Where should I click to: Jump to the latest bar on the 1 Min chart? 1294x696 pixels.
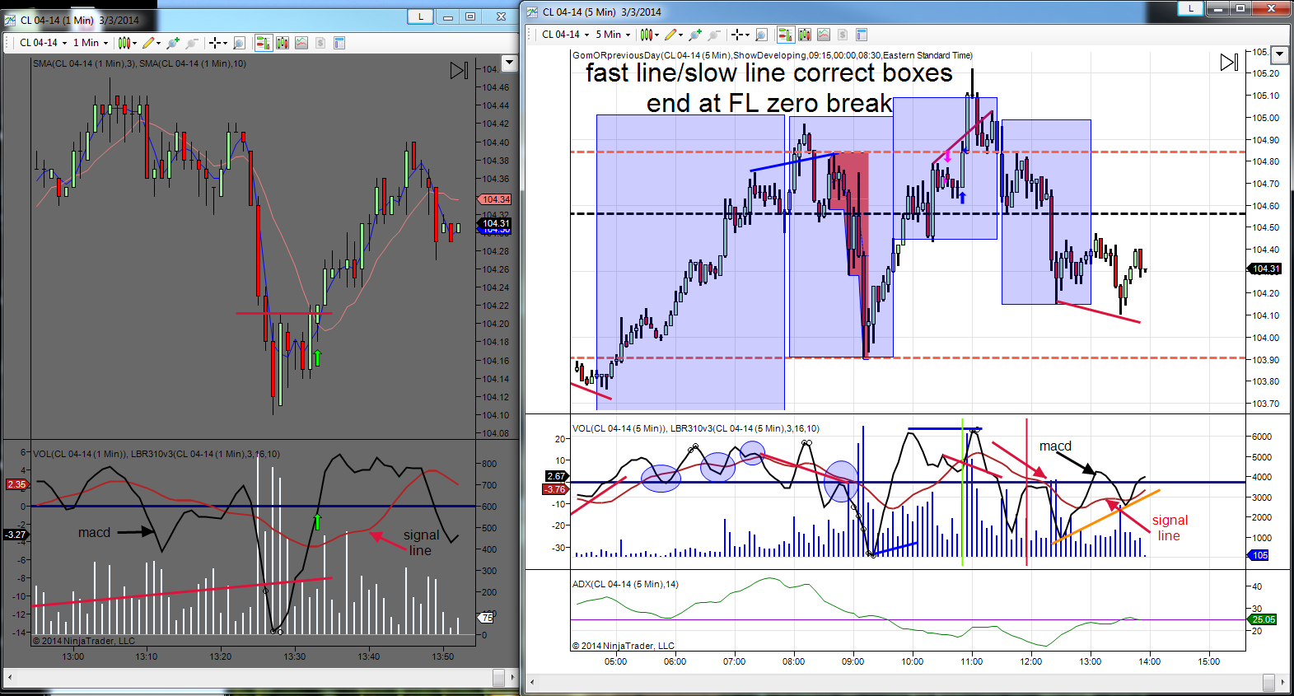[459, 71]
